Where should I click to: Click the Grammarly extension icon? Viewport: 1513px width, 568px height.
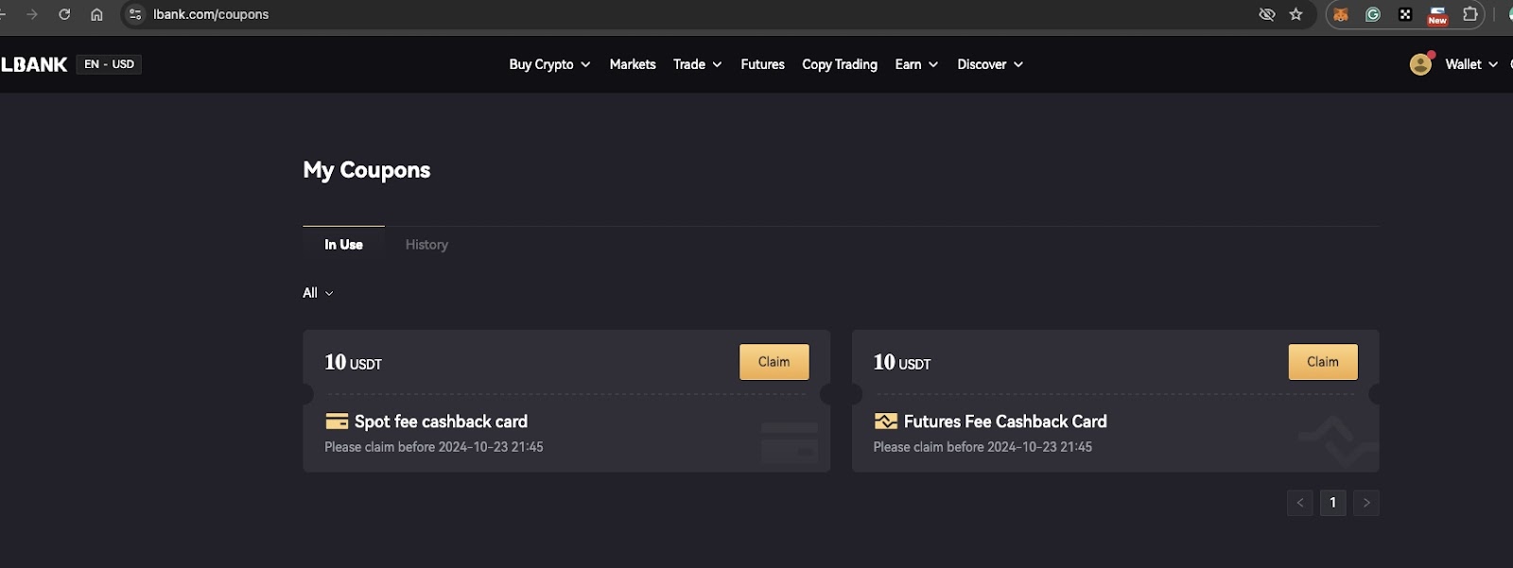1373,14
